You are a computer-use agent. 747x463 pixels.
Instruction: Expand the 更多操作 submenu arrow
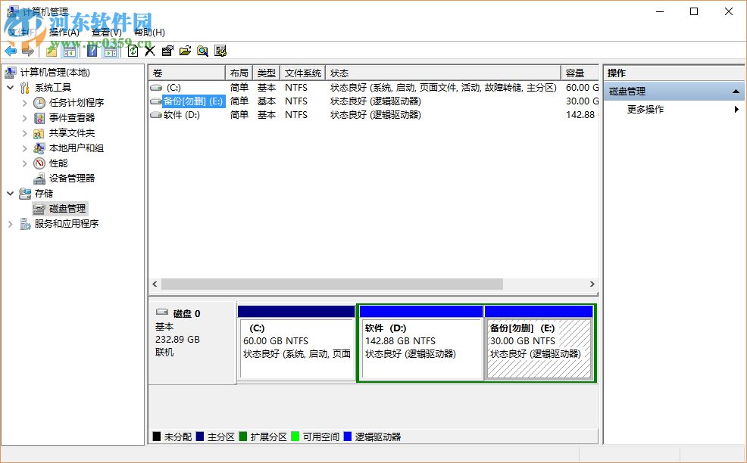[x=736, y=109]
